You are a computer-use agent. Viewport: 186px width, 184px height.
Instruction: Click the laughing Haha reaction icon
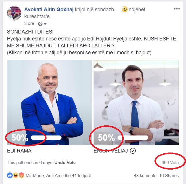tap(16, 175)
